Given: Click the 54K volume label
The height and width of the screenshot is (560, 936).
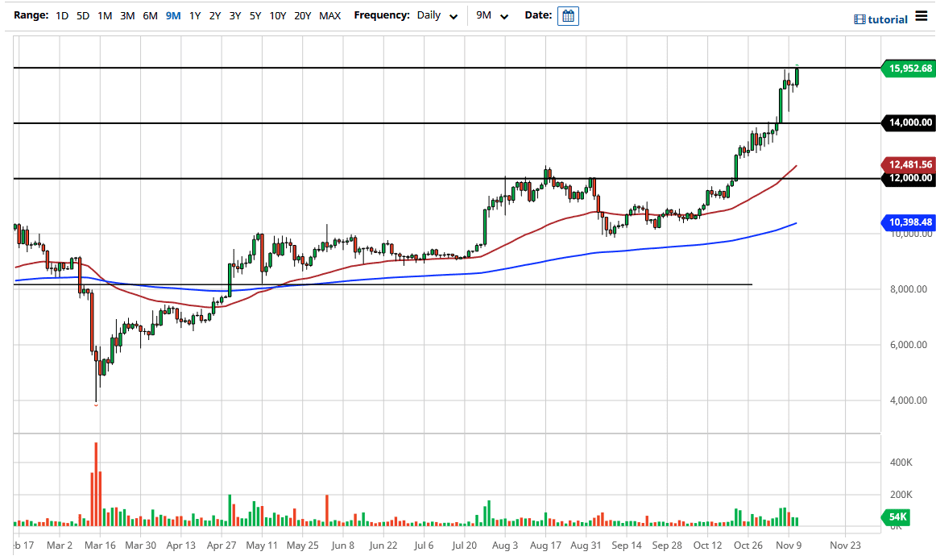Looking at the screenshot, I should point(897,516).
